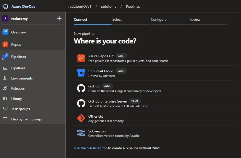Click the Bitbucket Cloud bucket icon
Image resolution: width=241 pixels, height=158 pixels.
(81, 73)
